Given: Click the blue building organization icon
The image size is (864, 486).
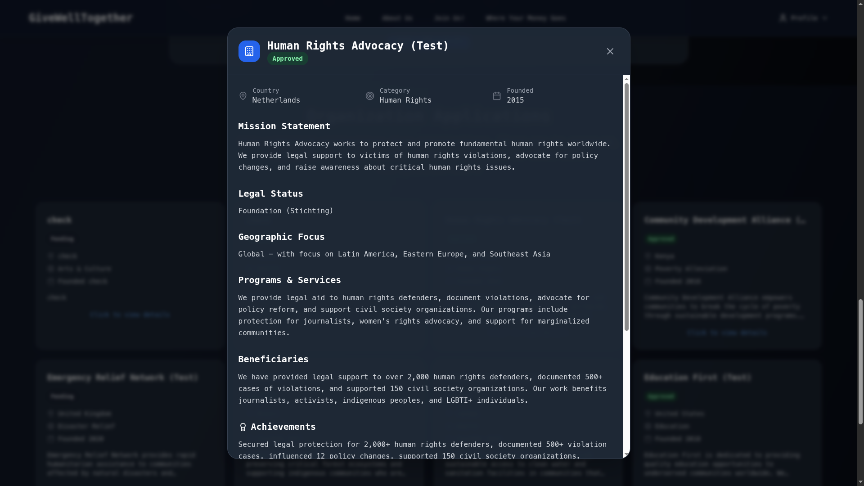Looking at the screenshot, I should [x=249, y=51].
